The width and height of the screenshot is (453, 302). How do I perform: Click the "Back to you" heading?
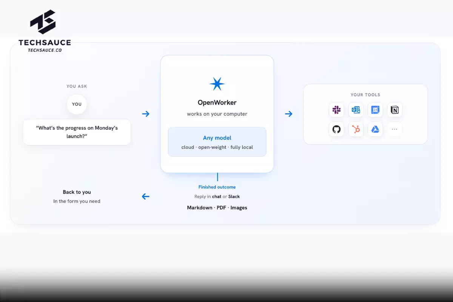click(x=77, y=192)
